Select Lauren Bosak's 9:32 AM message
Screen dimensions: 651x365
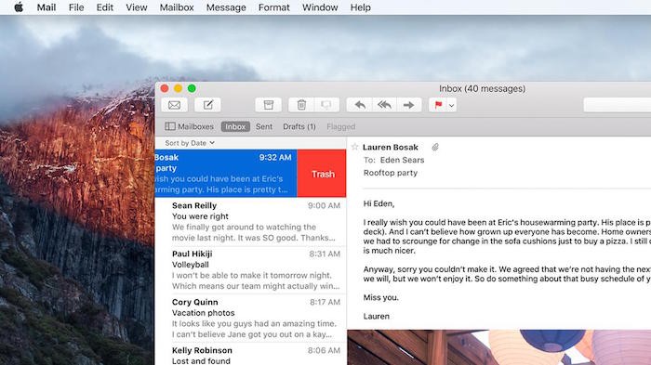click(x=226, y=174)
